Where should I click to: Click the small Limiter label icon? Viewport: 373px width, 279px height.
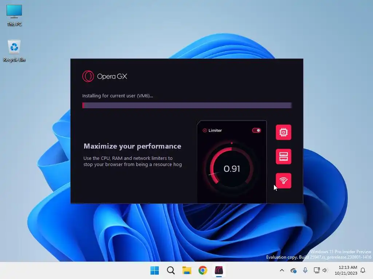coord(205,130)
